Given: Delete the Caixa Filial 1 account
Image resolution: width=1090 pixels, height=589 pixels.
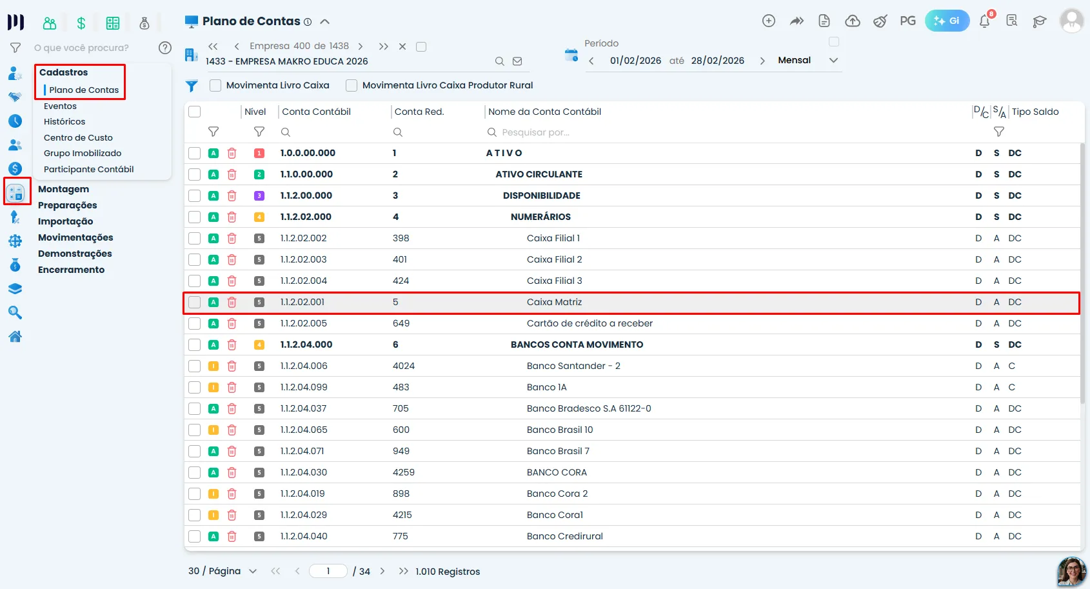Looking at the screenshot, I should tap(232, 238).
